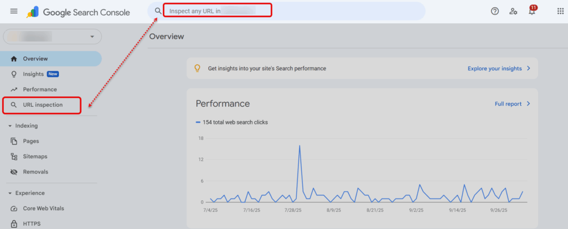Open the user settings people icon
568x229 pixels.
tap(514, 11)
